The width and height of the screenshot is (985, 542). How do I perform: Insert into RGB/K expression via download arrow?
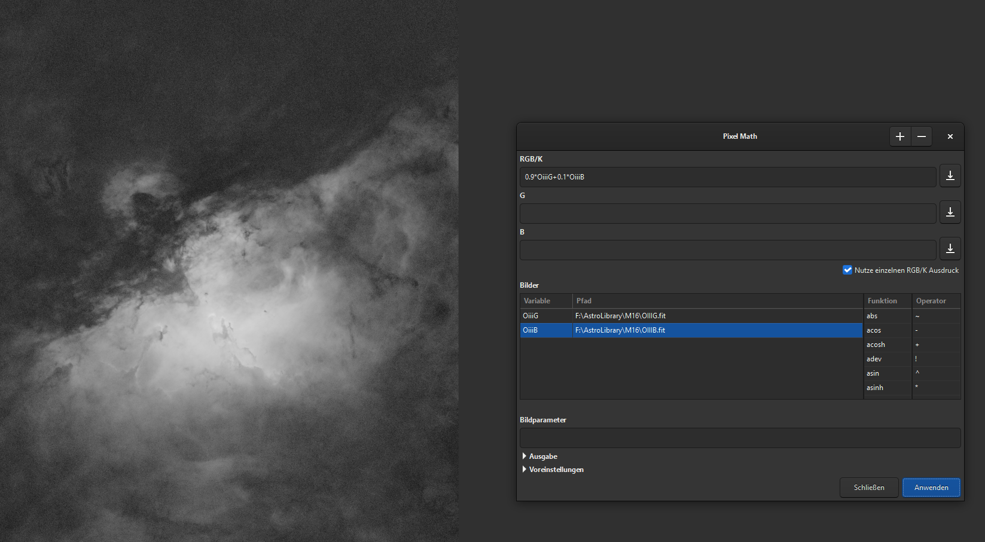point(950,176)
